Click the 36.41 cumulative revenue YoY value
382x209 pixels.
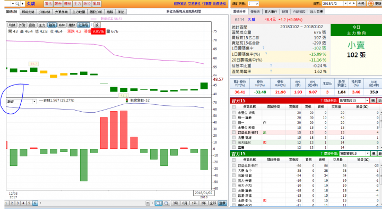tap(240, 92)
